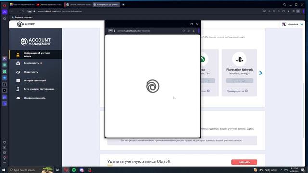Open Opera sidebar settings gear icon
The width and height of the screenshot is (308, 173).
click(4, 153)
